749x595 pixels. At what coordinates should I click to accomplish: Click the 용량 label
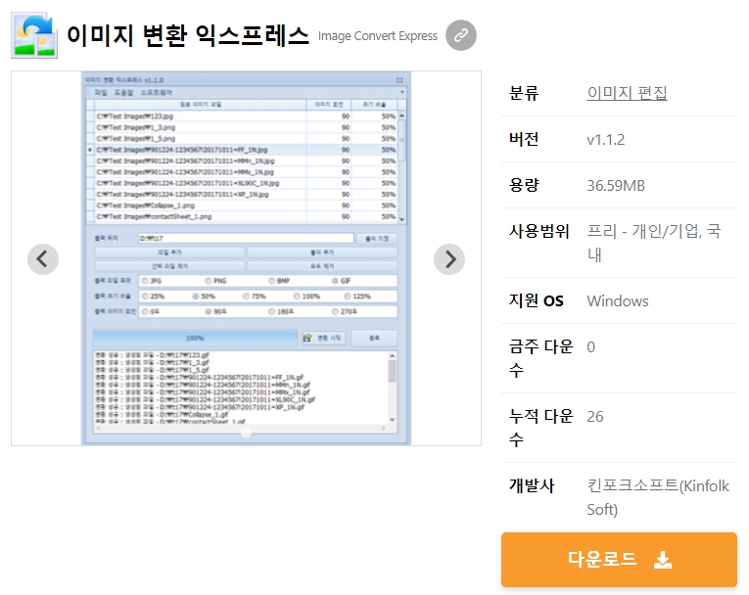coord(524,185)
